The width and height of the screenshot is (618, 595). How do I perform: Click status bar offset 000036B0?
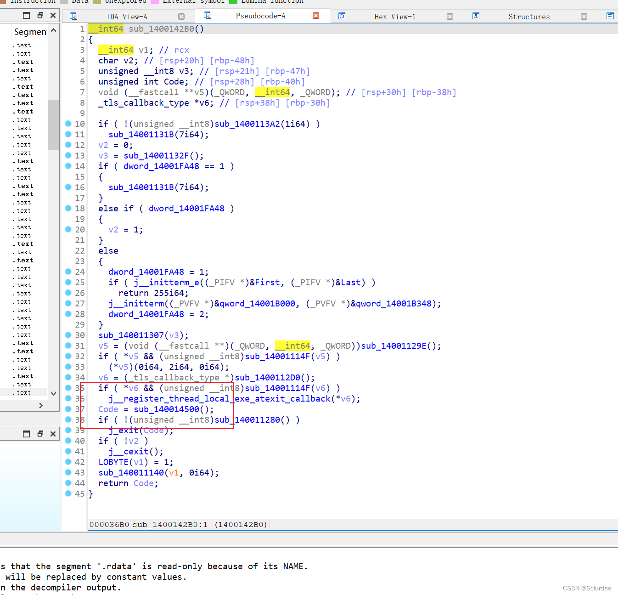[x=109, y=524]
